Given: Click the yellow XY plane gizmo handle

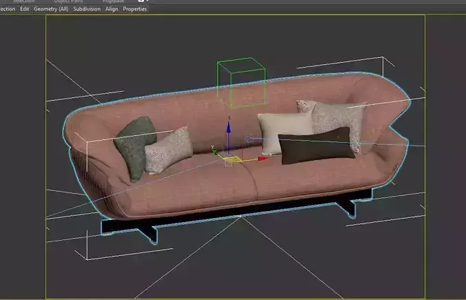Looking at the screenshot, I should coord(232,160).
